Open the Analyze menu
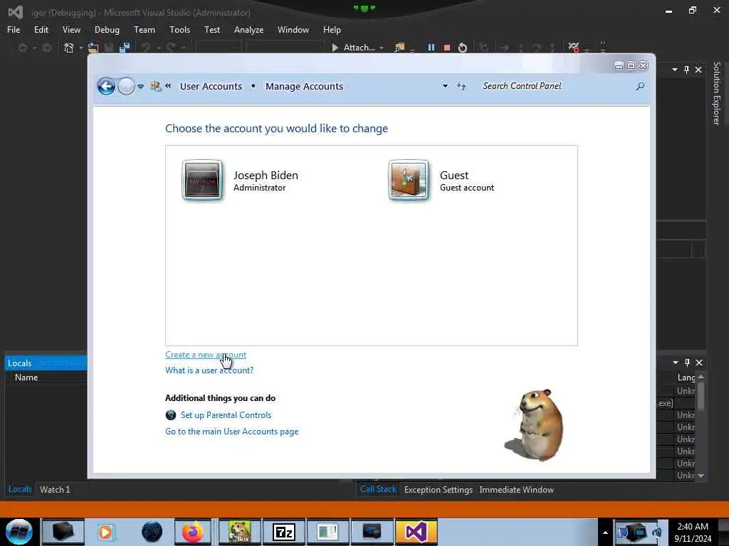729x546 pixels. 248,30
